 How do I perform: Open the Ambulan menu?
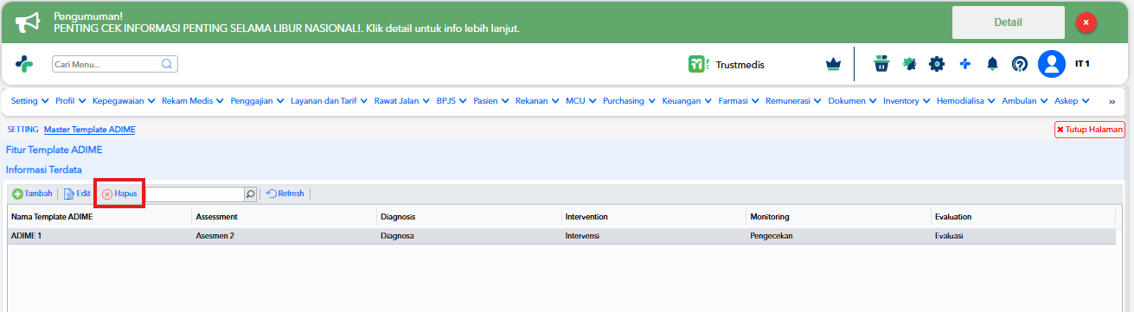tap(1025, 101)
